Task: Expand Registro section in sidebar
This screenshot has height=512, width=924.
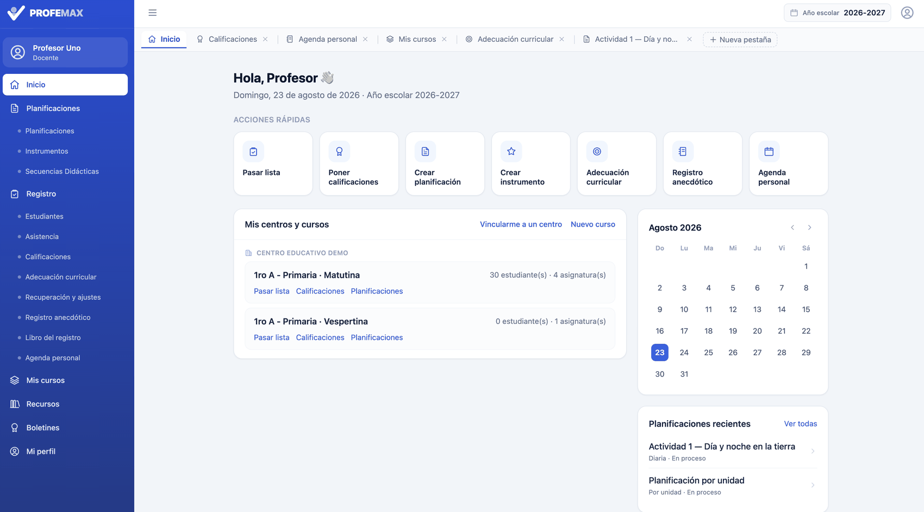Action: coord(65,193)
